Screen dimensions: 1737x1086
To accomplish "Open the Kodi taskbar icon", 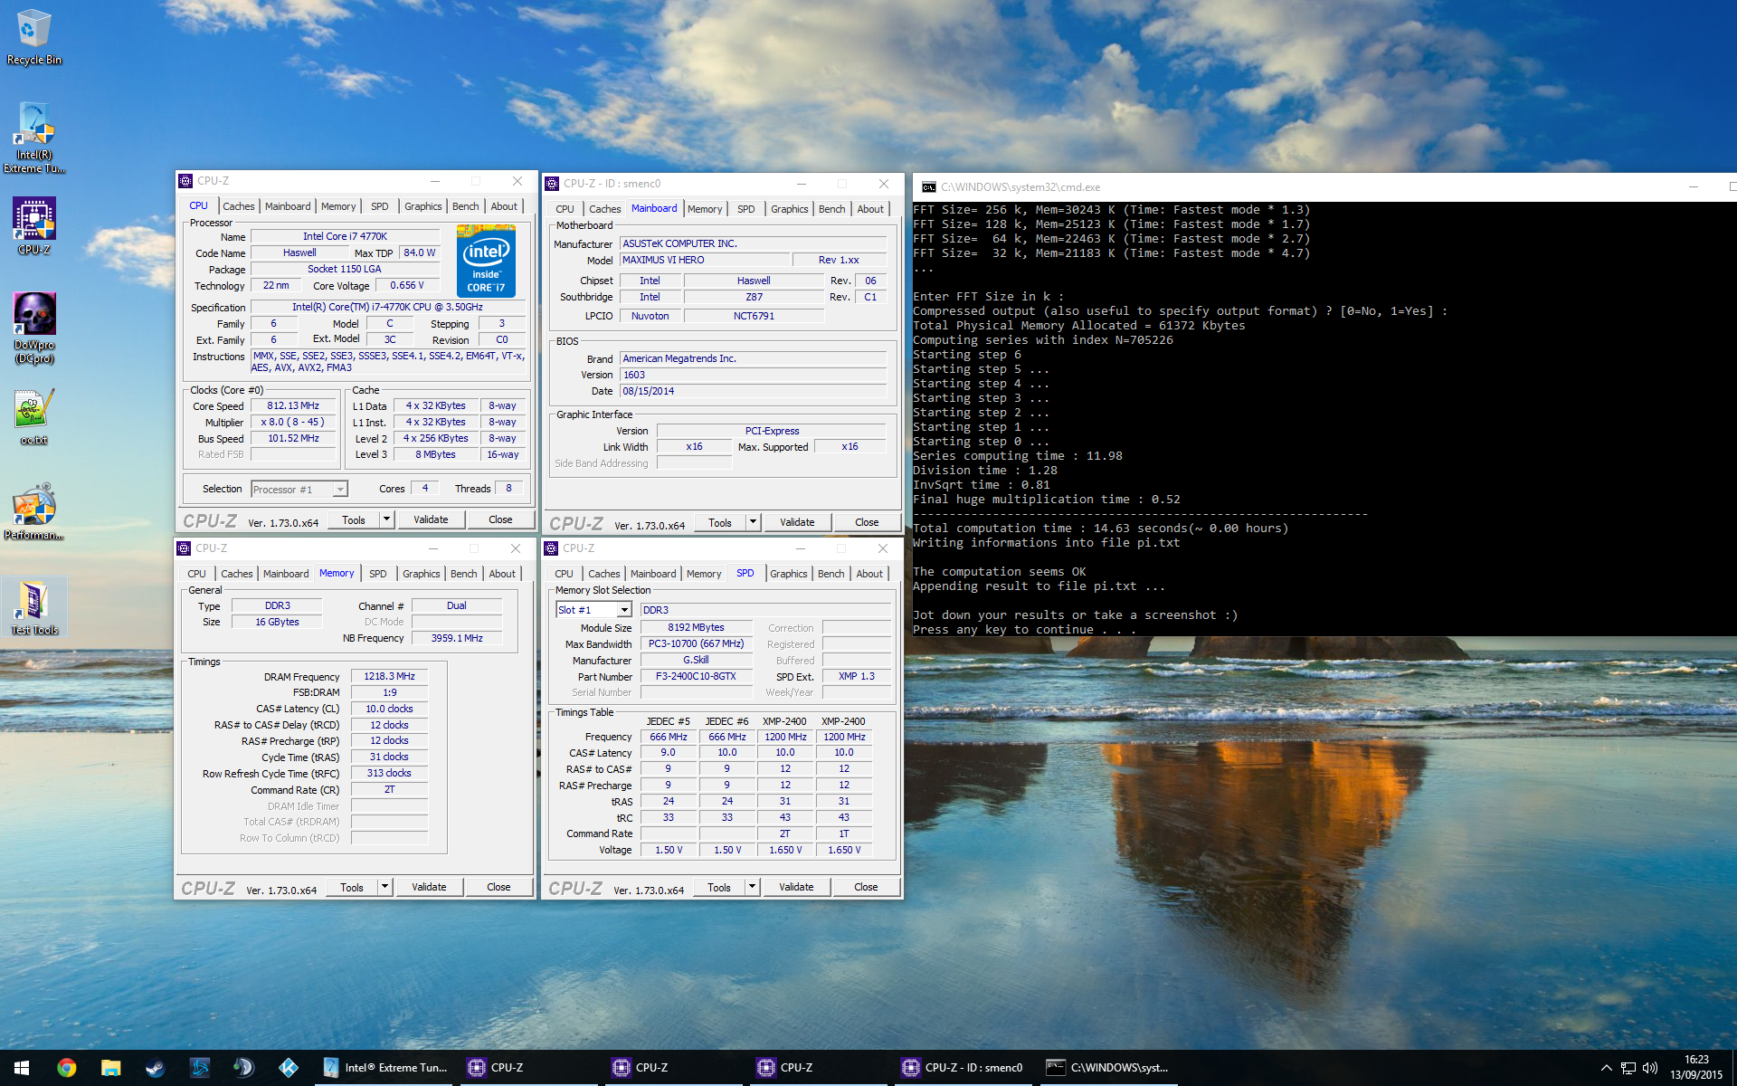I will (x=288, y=1068).
